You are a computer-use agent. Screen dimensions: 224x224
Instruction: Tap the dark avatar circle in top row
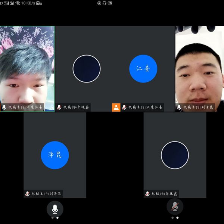(x=87, y=69)
